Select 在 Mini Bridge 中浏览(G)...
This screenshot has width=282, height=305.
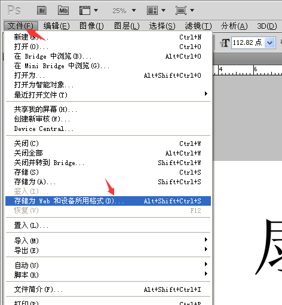click(x=108, y=66)
